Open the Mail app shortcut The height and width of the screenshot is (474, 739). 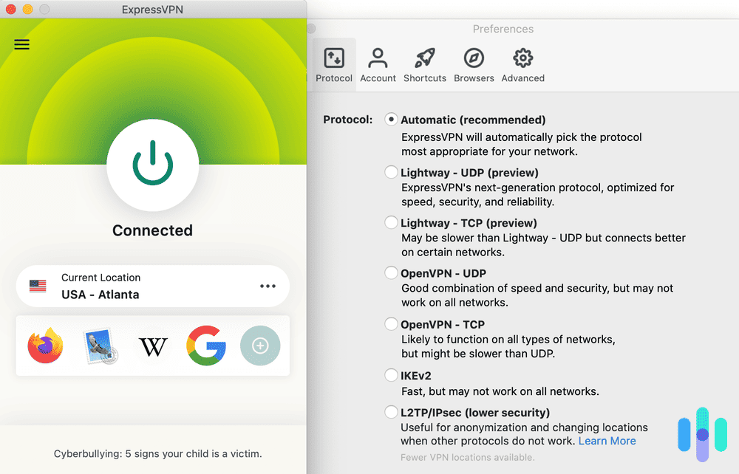98,345
